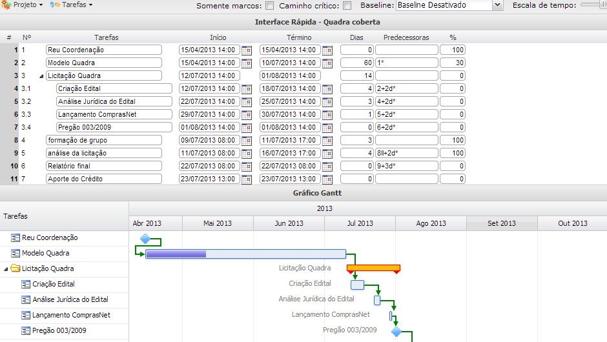Click the Reu Coordenação milestone diamond
Image resolution: width=607 pixels, height=342 pixels.
pyautogui.click(x=145, y=239)
